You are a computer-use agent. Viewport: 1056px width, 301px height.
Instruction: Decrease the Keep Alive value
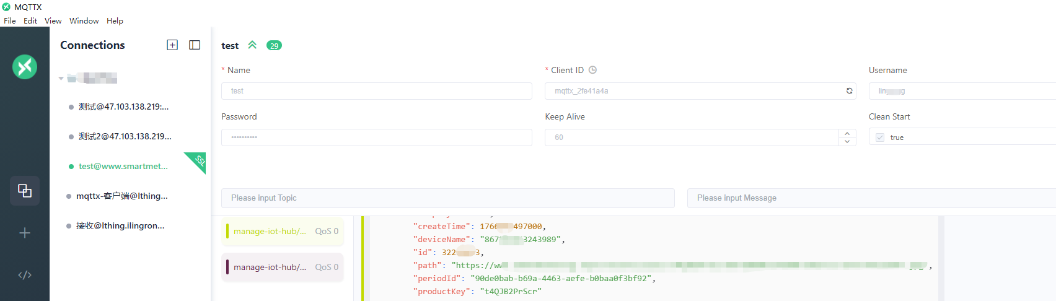[x=847, y=142]
